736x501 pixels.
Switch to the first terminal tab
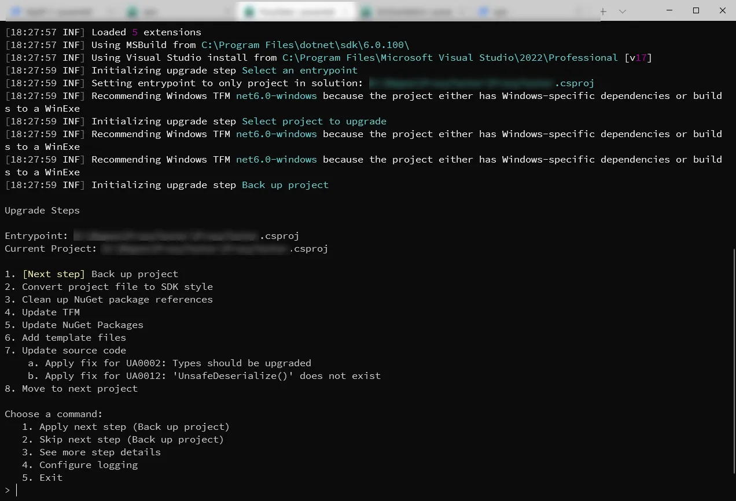point(58,11)
